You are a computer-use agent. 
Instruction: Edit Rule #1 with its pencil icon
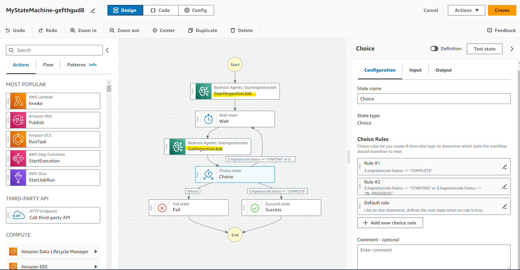pyautogui.click(x=504, y=167)
